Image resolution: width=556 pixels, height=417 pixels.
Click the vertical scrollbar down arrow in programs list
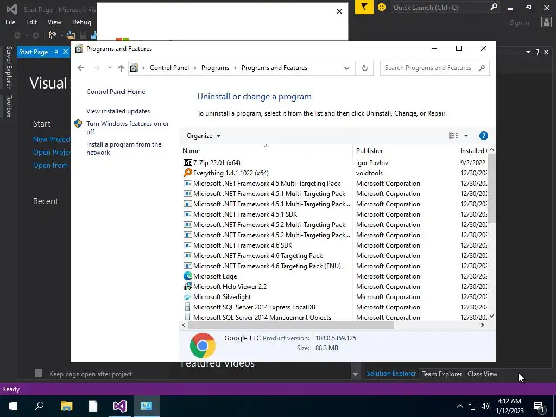[x=491, y=316]
